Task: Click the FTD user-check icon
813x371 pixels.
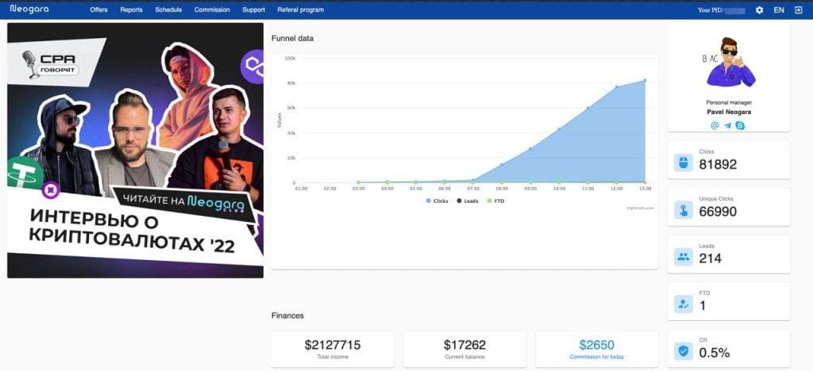Action: click(684, 304)
